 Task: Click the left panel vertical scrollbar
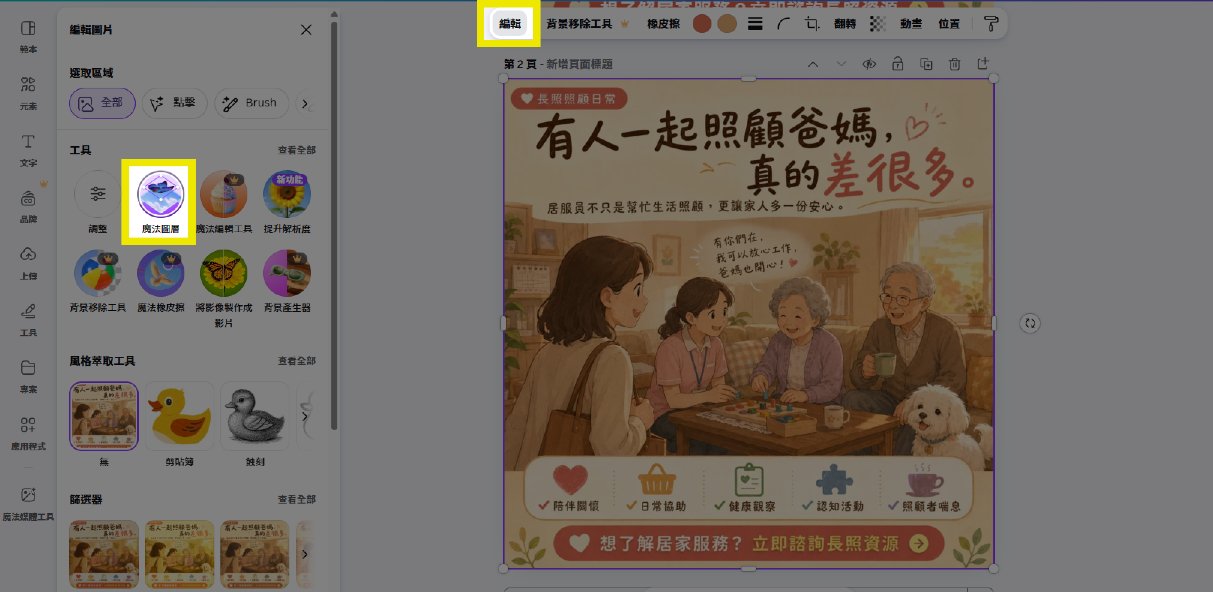coord(334,226)
